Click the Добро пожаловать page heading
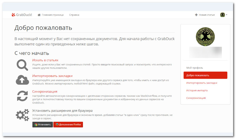 point(43,28)
